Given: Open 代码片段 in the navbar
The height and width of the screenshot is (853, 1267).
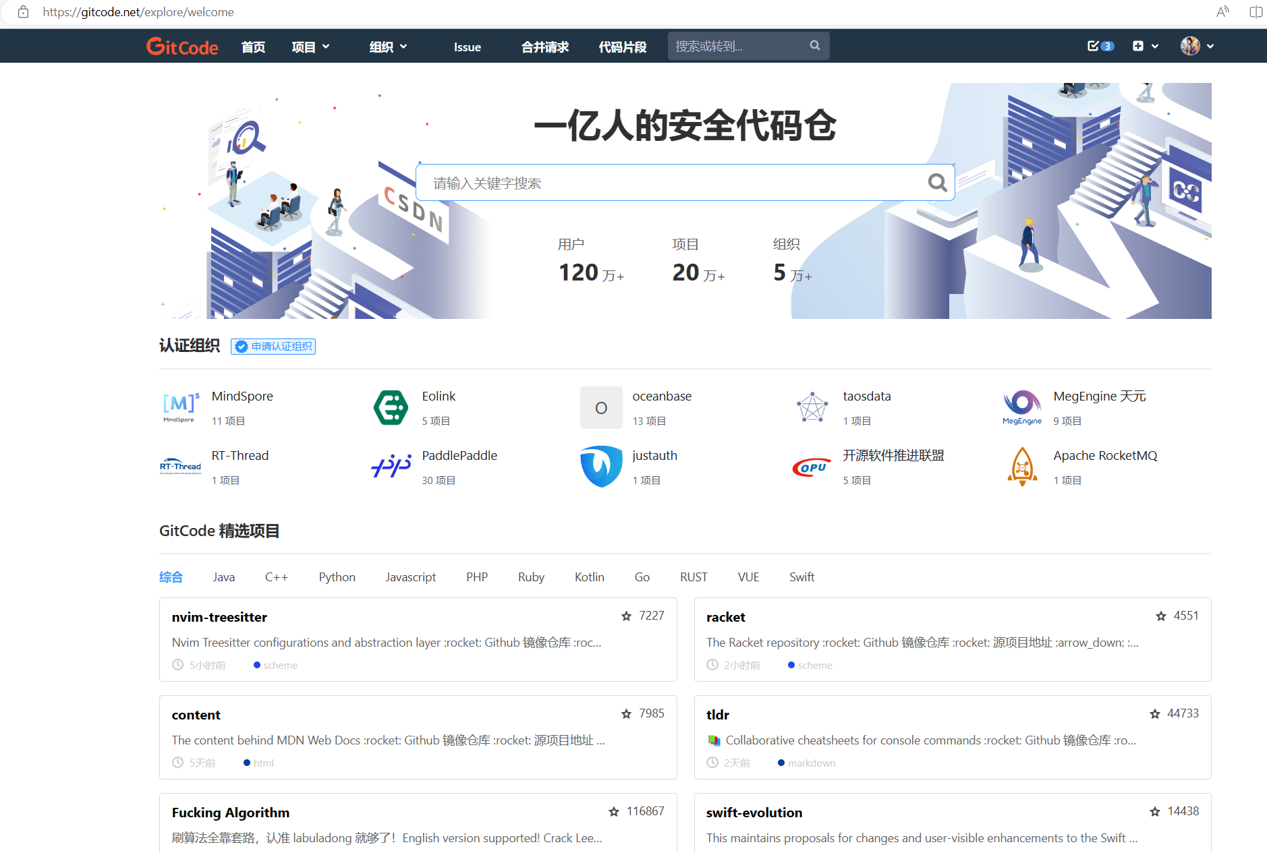Looking at the screenshot, I should pos(623,47).
